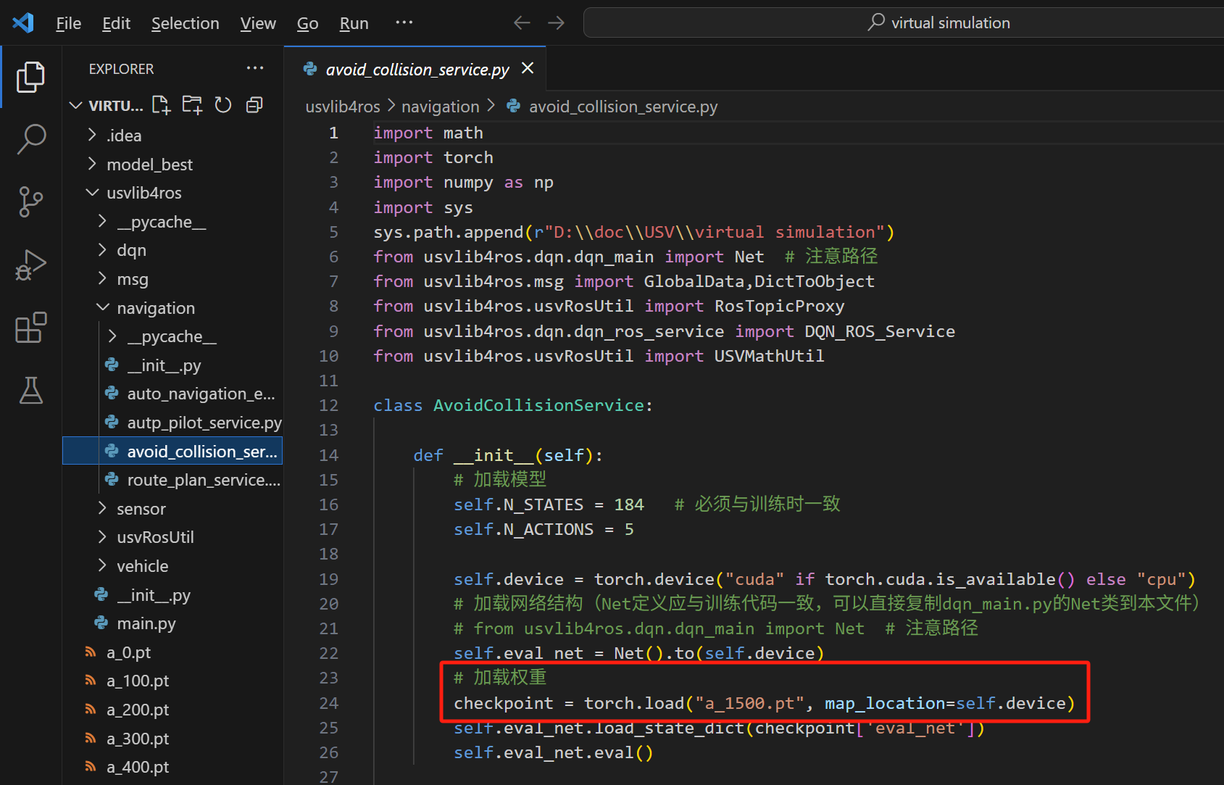The height and width of the screenshot is (785, 1224).
Task: Open main.py from the file tree
Action: point(146,623)
